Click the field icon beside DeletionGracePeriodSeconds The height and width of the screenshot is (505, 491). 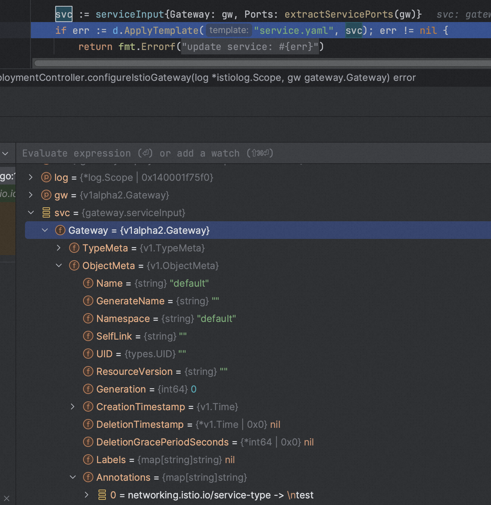[88, 442]
